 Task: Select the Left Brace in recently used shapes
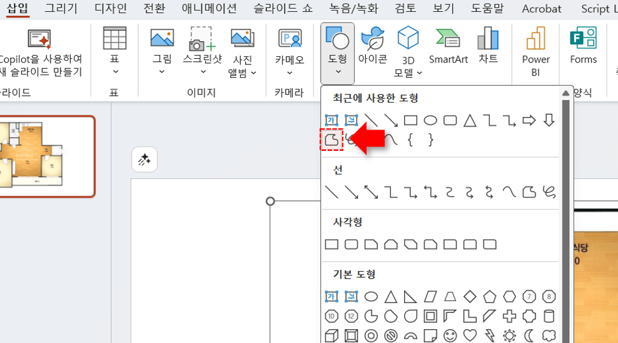coord(410,140)
